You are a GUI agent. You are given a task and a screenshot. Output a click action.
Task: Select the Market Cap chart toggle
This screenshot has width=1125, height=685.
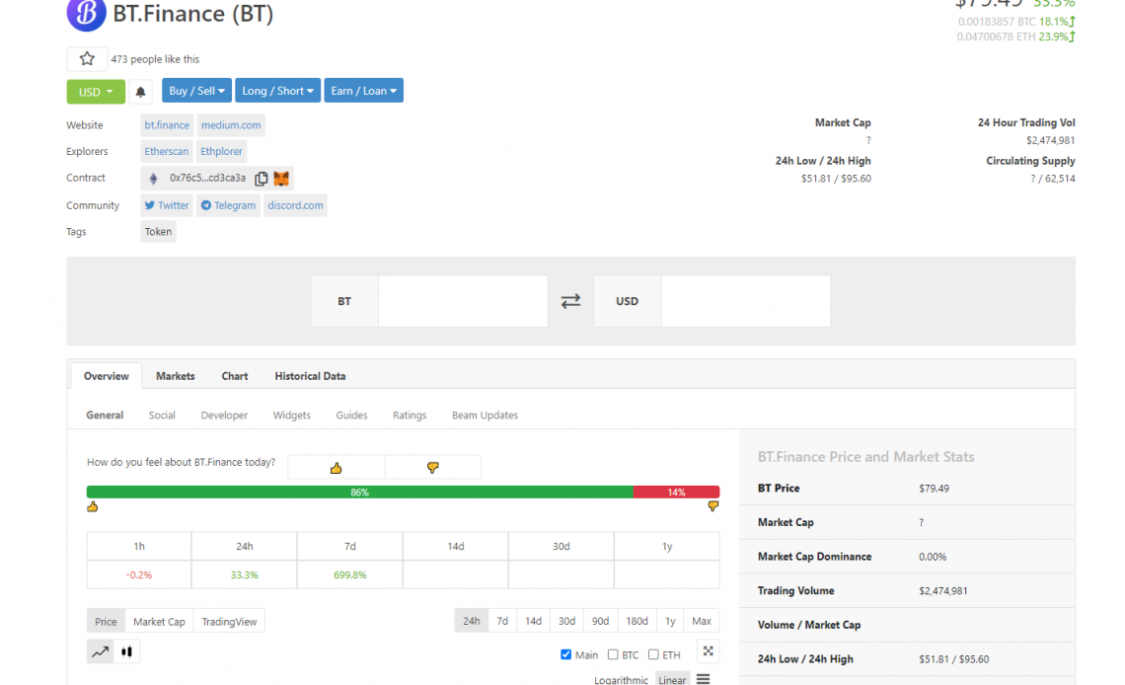(159, 621)
